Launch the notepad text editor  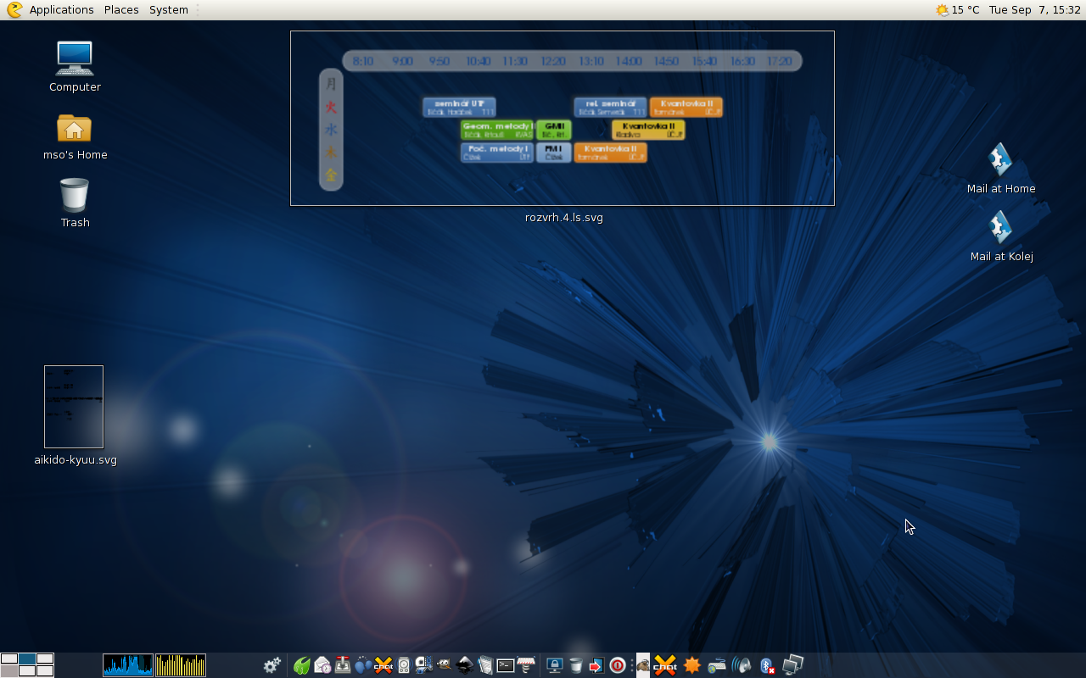click(485, 665)
